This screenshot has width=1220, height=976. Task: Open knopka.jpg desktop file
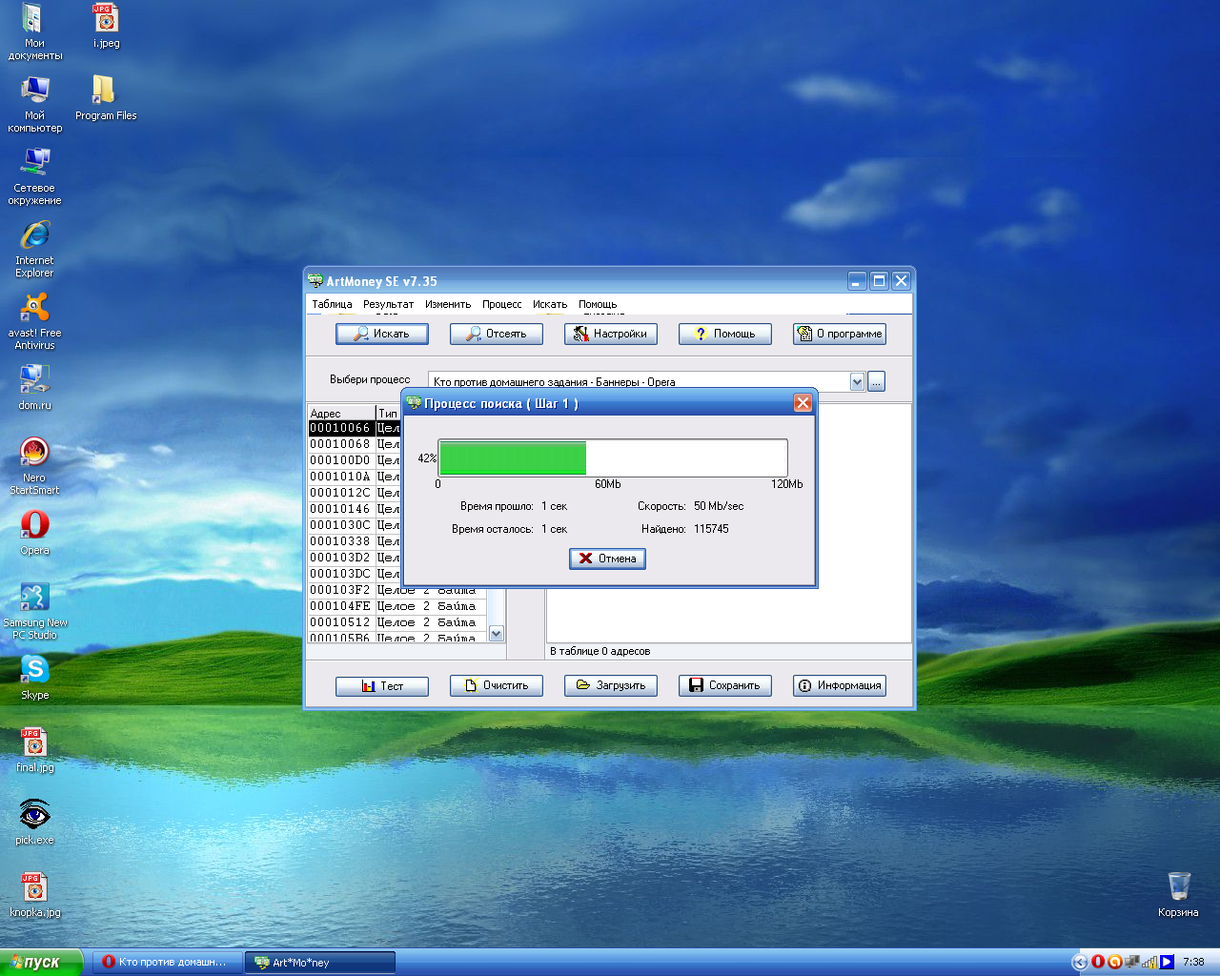(34, 896)
